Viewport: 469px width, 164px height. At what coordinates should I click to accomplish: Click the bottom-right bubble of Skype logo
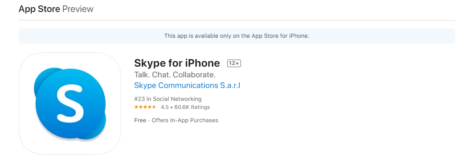click(x=96, y=127)
